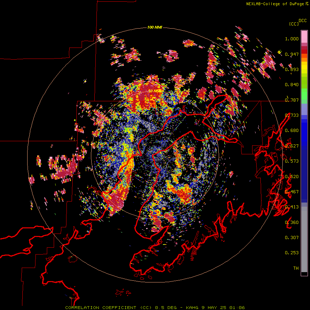Image resolution: width=310 pixels, height=310 pixels.
Task: Select the 0.733 scale value
Action: pos(292,115)
